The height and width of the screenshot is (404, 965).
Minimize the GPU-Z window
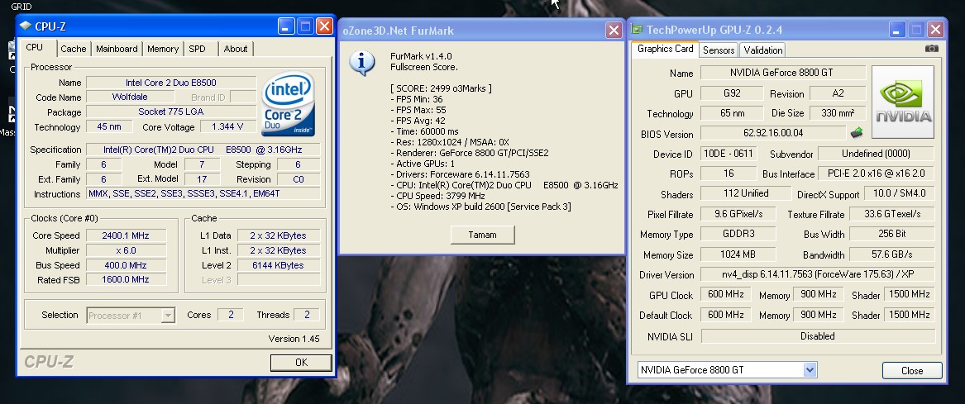(897, 29)
